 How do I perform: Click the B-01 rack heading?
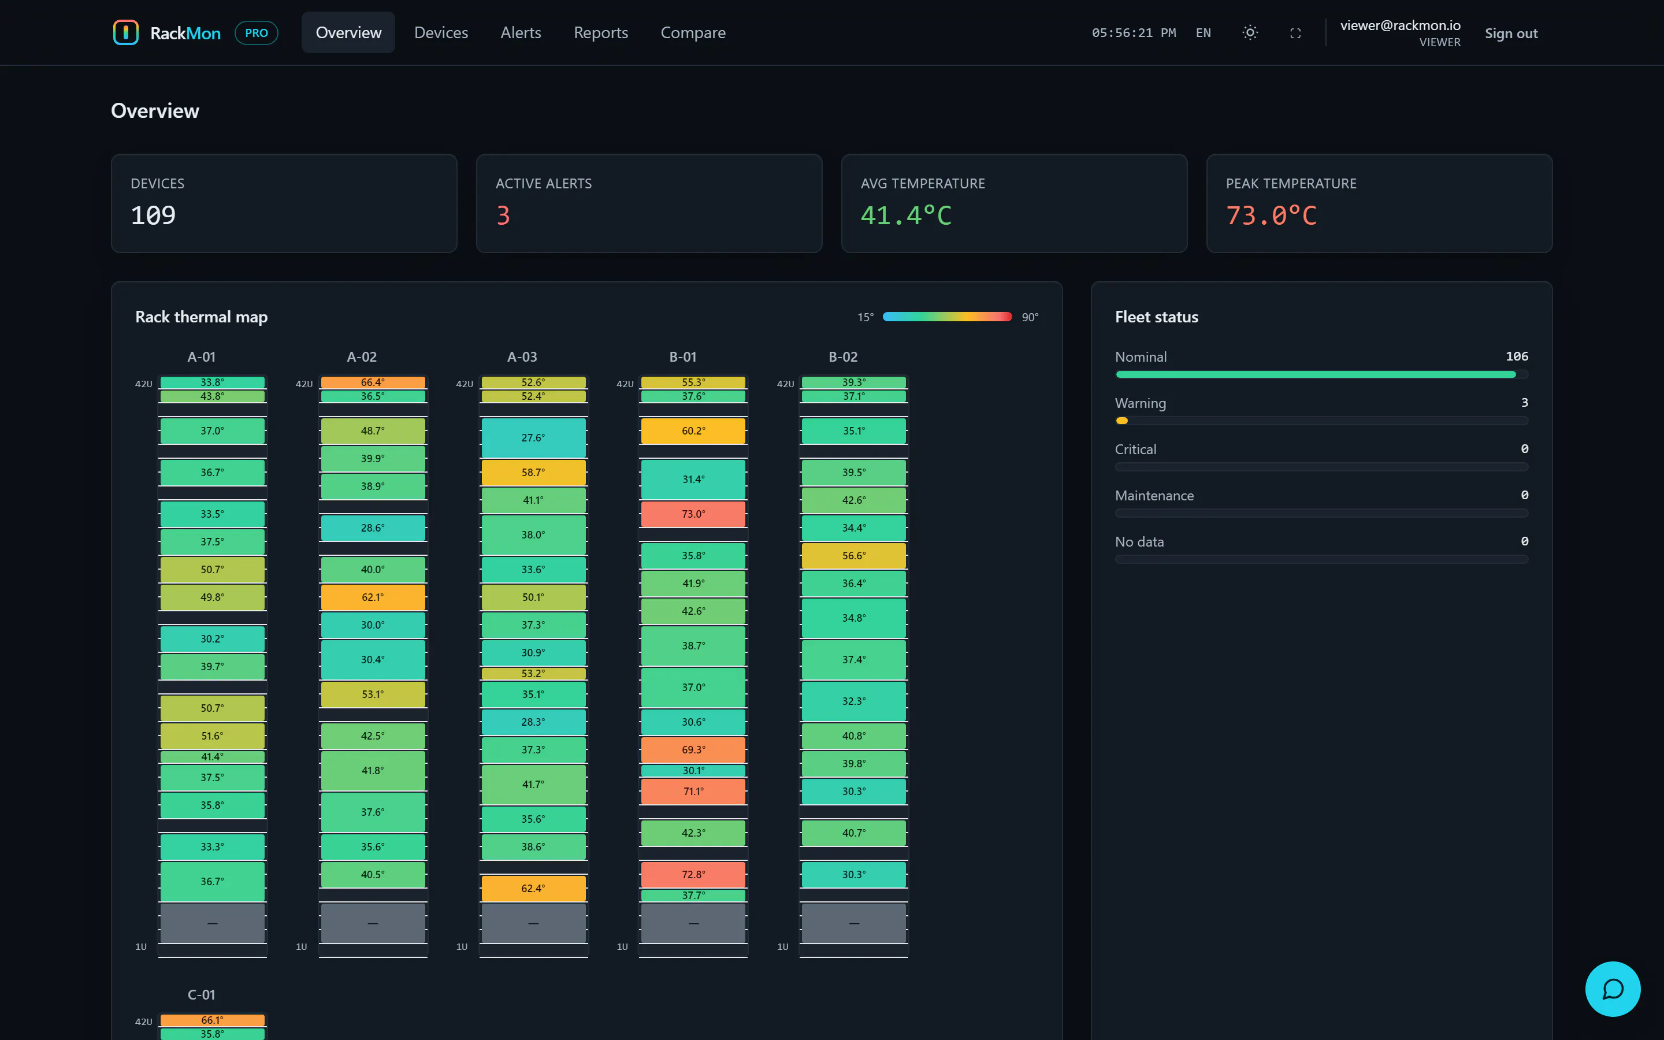point(683,357)
